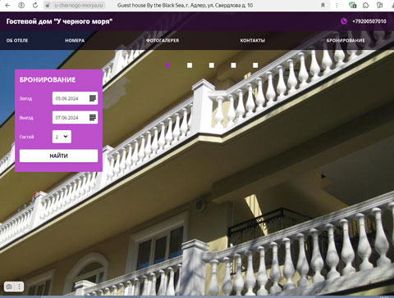The width and height of the screenshot is (394, 298).
Task: Open the ФОТОГАЛЕРЕЯ menu item
Action: coord(163,40)
